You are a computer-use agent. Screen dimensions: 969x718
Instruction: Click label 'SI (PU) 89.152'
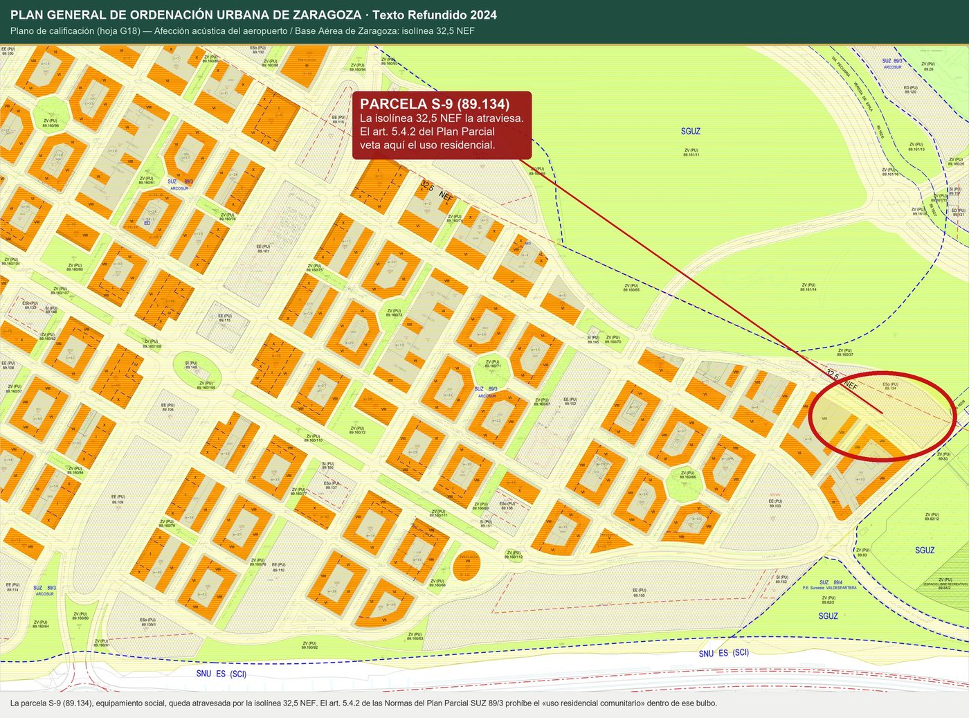click(781, 579)
